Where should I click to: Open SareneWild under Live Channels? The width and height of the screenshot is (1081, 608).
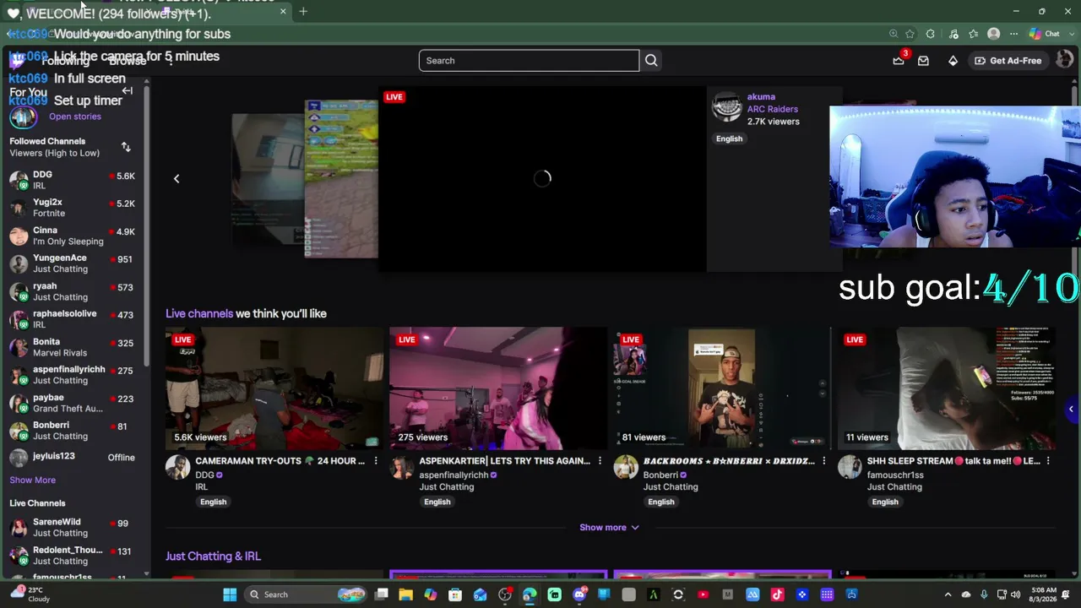[73, 528]
